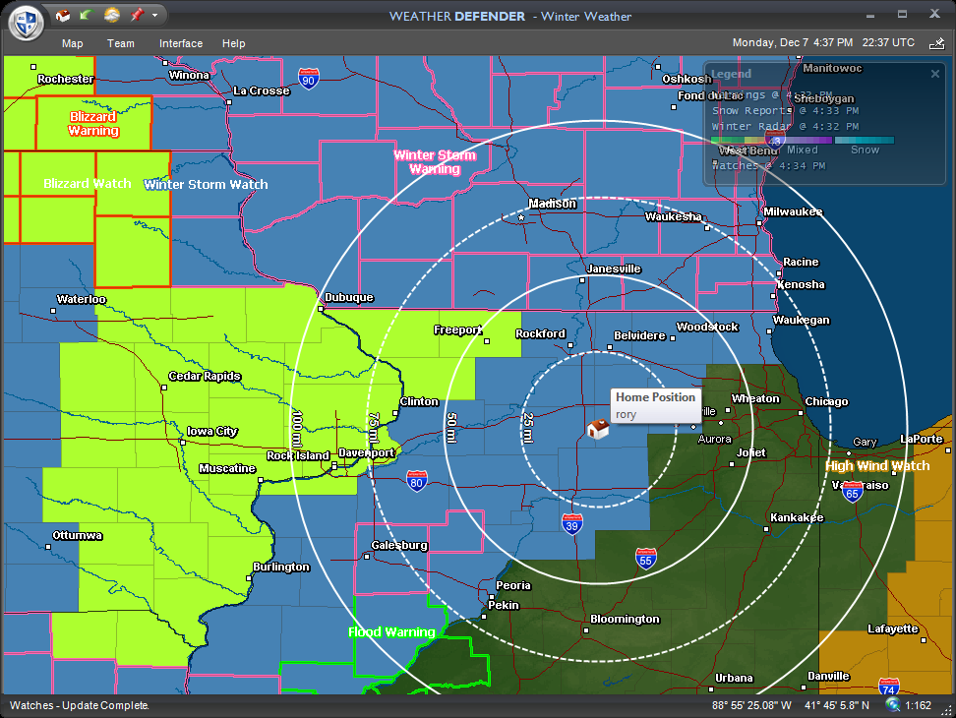Click the 75 mi range ring label
This screenshot has height=718, width=956.
pos(374,428)
